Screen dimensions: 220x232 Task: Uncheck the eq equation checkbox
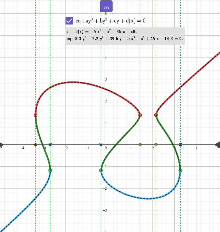pos(69,21)
